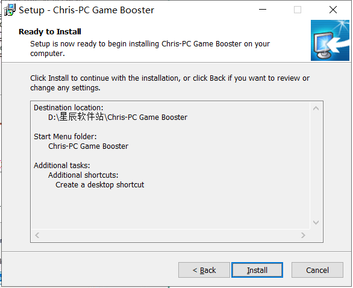
Task: Click the 'Ready to Install' heading
Action: click(x=50, y=31)
